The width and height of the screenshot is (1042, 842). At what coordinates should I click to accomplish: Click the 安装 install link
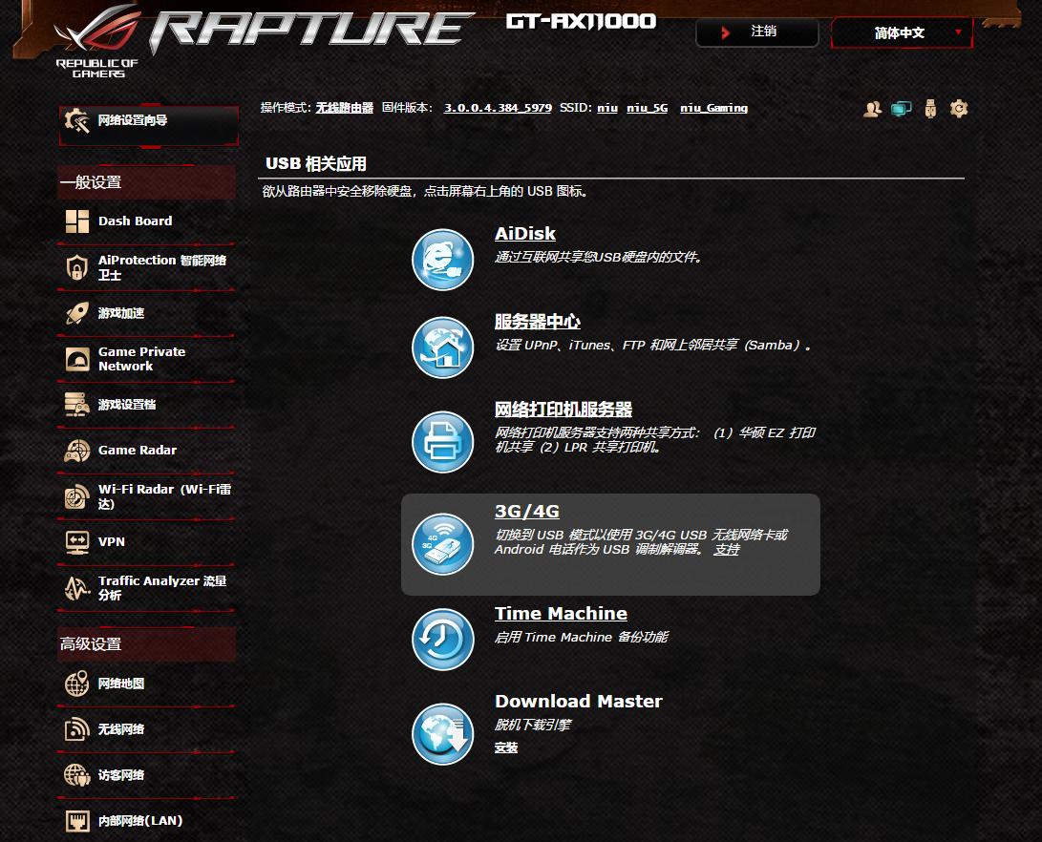pyautogui.click(x=505, y=747)
